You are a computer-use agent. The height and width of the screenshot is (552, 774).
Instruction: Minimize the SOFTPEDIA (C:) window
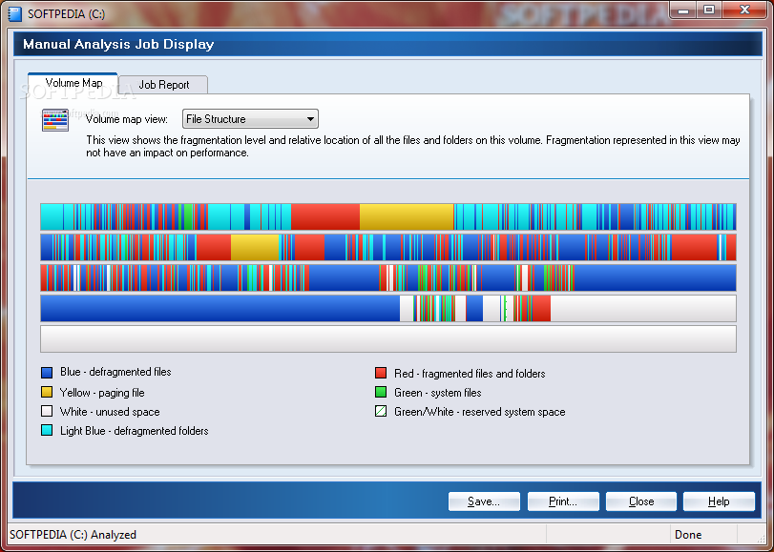coord(683,10)
